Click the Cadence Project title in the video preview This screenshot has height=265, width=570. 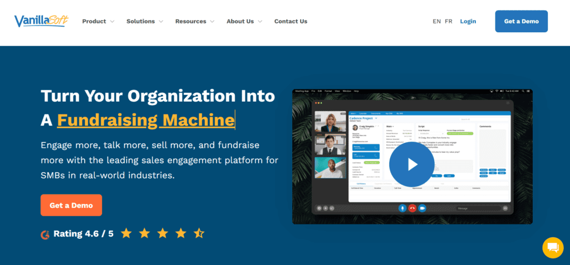361,118
